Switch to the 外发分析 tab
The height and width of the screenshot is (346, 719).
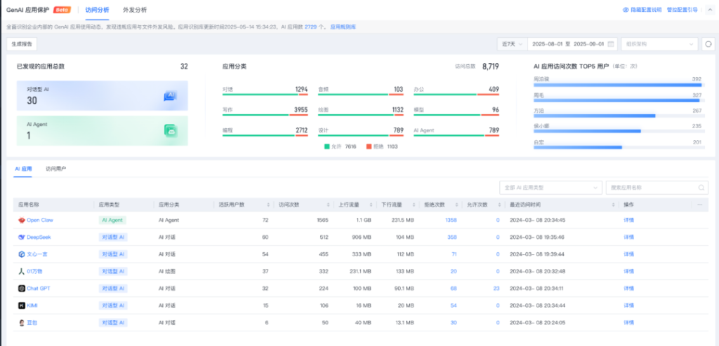click(135, 10)
